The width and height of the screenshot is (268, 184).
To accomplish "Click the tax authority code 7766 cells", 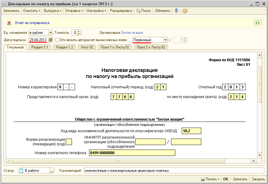I will click(x=122, y=97).
